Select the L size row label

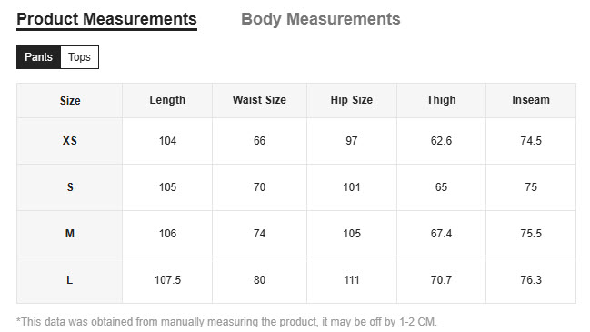[70, 280]
